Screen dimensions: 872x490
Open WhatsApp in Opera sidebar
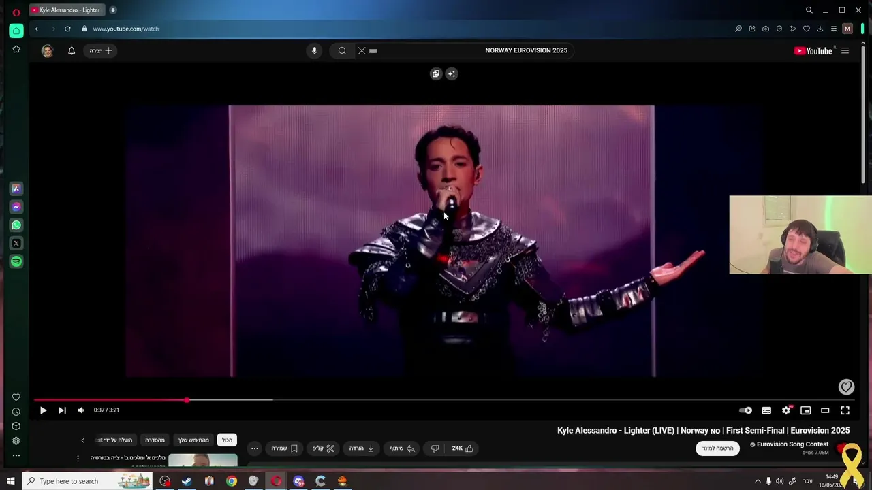coord(16,225)
